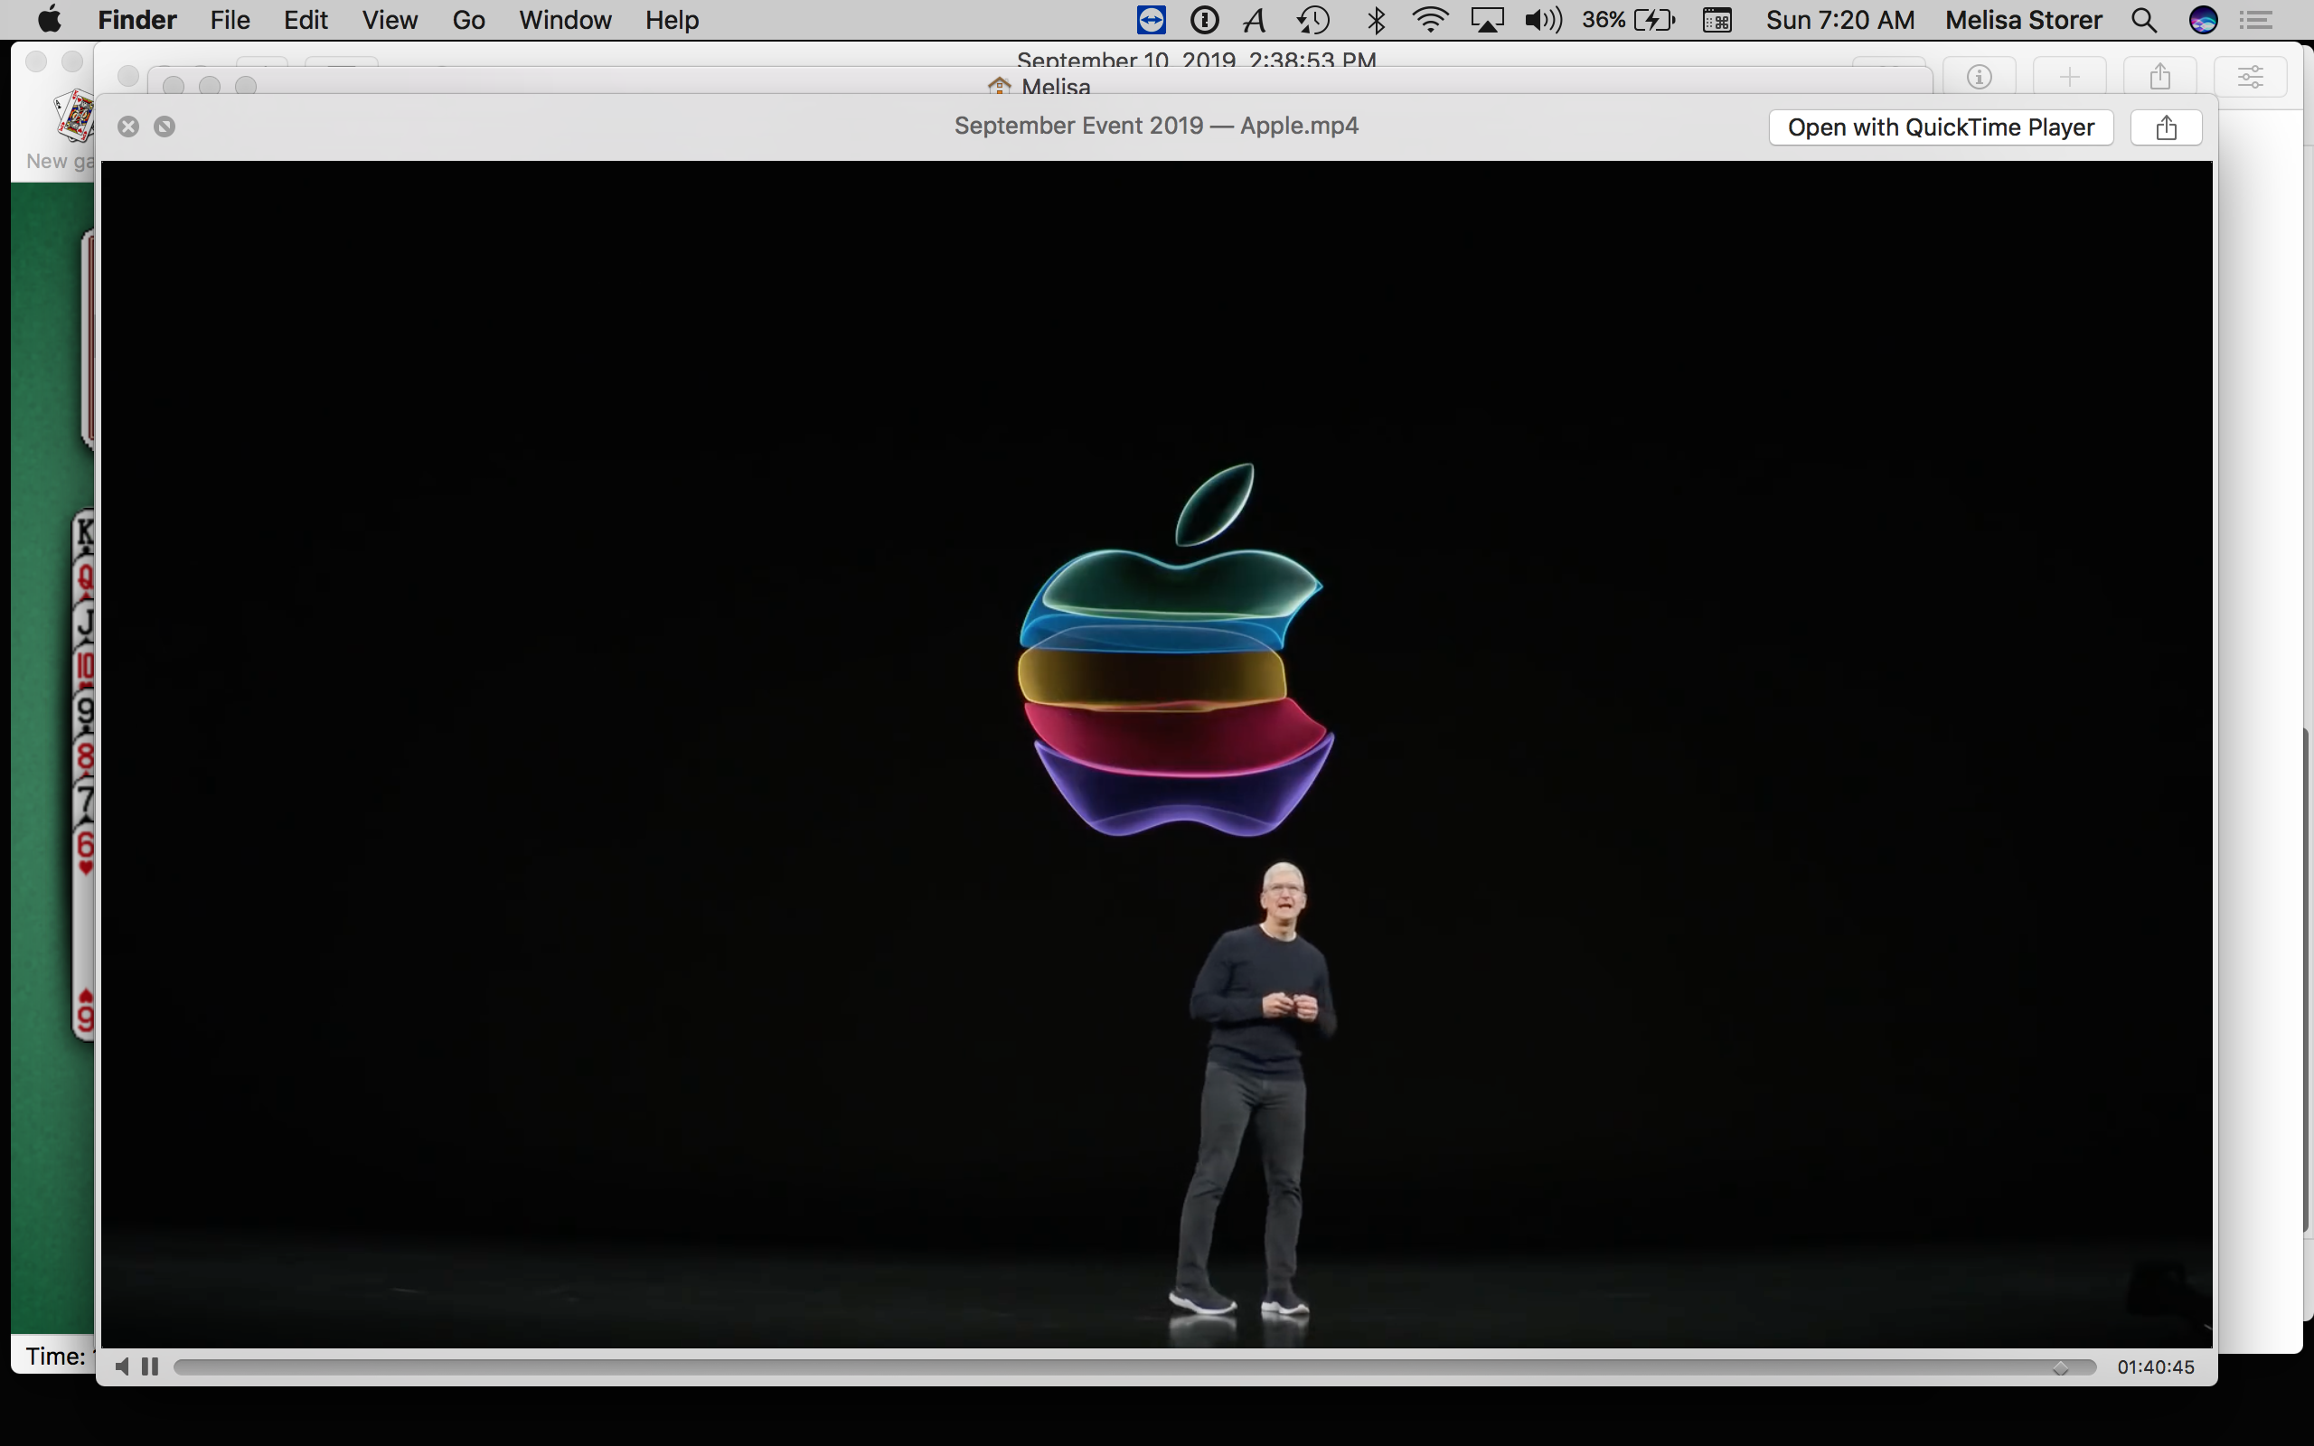This screenshot has width=2314, height=1446.
Task: Click the plus button in background toolbar
Action: click(2069, 77)
